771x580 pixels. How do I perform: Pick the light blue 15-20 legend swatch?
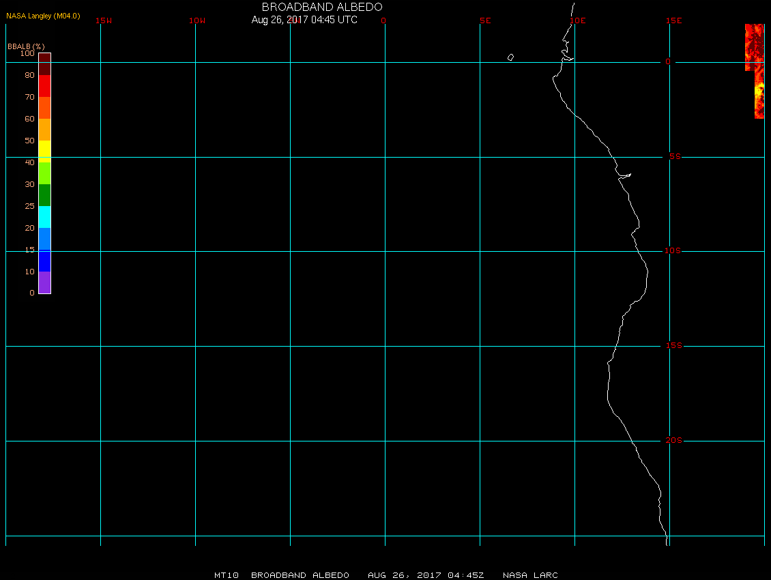tap(45, 239)
